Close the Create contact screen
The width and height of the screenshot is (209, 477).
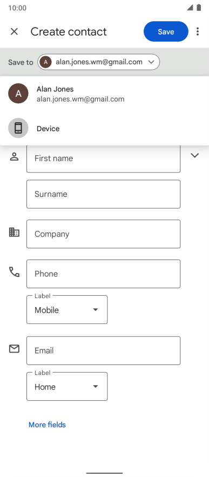14,31
